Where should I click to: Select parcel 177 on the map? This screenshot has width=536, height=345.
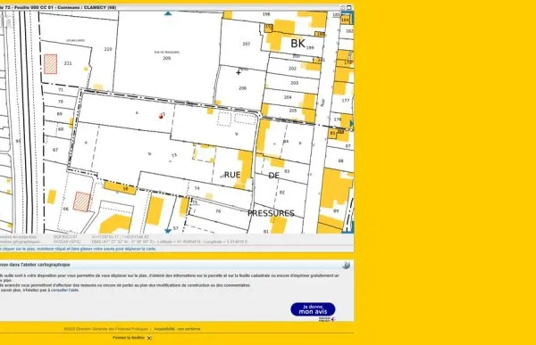(346, 101)
